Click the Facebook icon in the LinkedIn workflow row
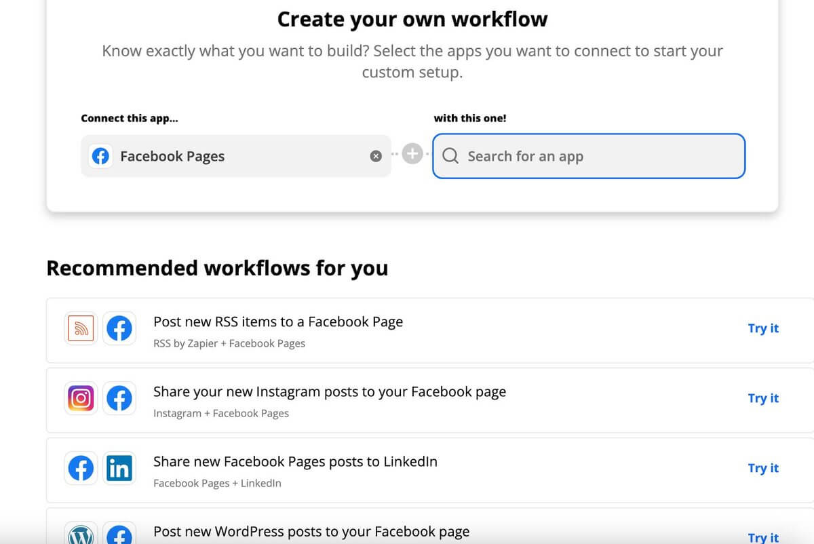 coord(80,468)
